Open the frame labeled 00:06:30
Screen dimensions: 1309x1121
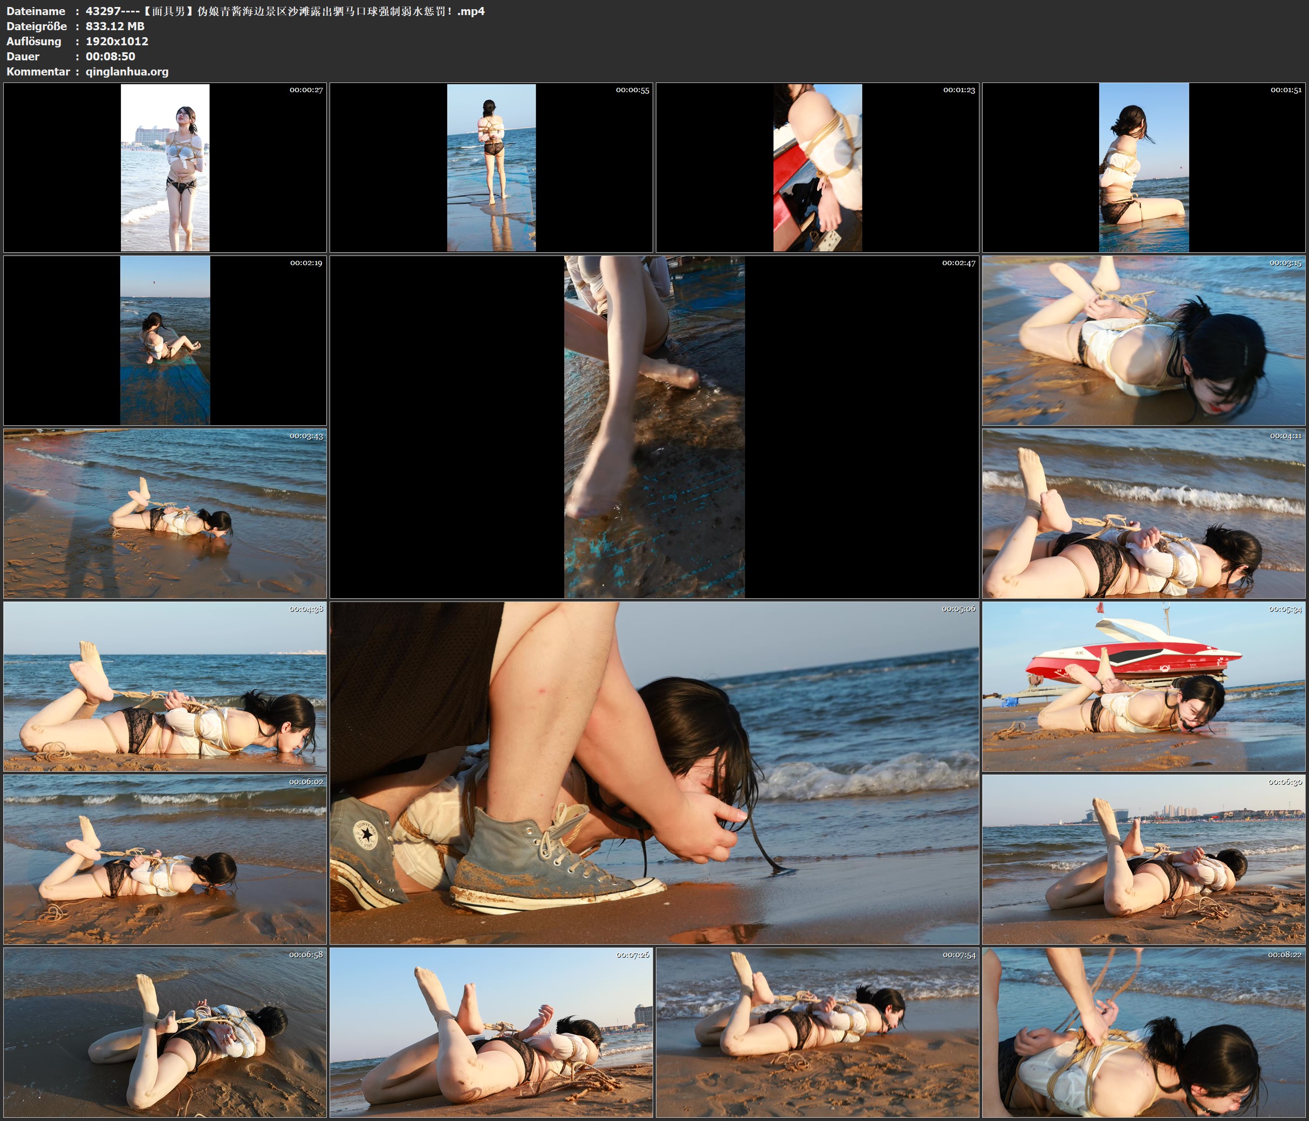(x=1143, y=859)
